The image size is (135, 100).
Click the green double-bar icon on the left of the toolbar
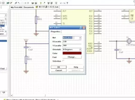[8, 3]
